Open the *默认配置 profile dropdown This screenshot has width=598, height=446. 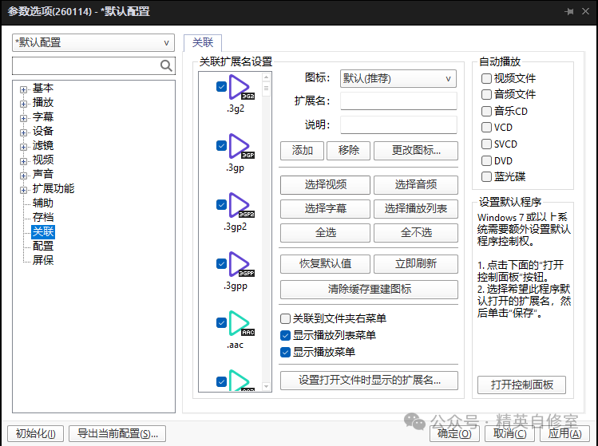(93, 42)
